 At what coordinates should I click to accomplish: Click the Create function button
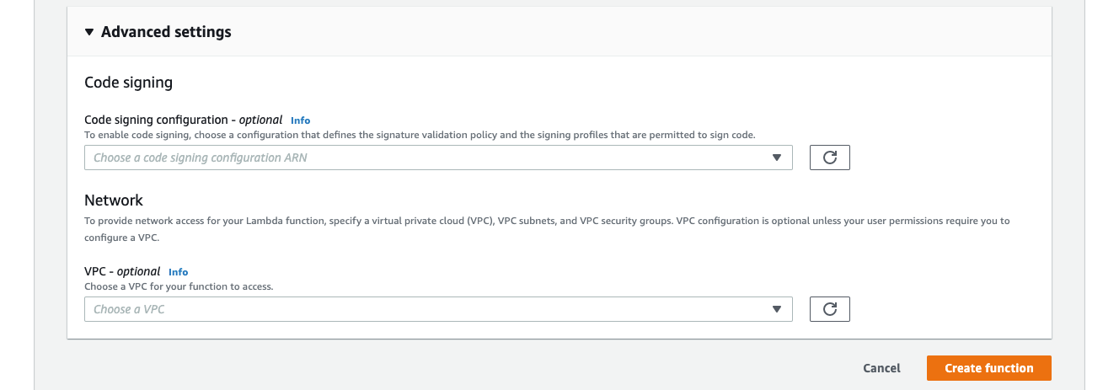pyautogui.click(x=988, y=368)
